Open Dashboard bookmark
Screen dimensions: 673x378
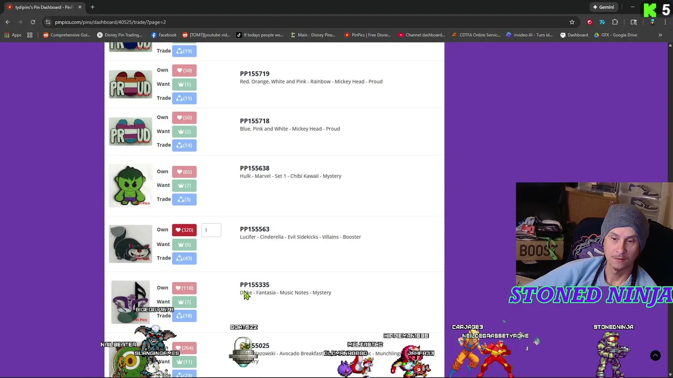point(574,35)
